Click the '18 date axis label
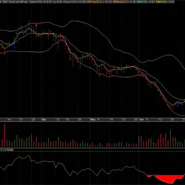This screenshot has width=185, height=185. pos(67,120)
